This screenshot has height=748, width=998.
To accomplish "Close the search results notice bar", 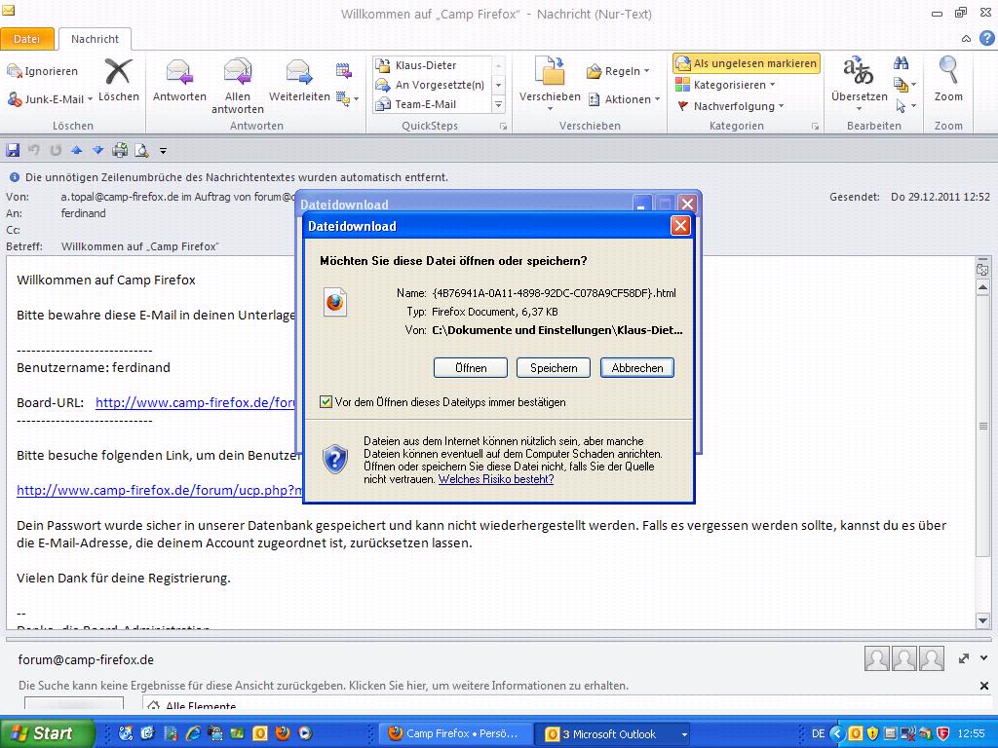I will point(984,686).
